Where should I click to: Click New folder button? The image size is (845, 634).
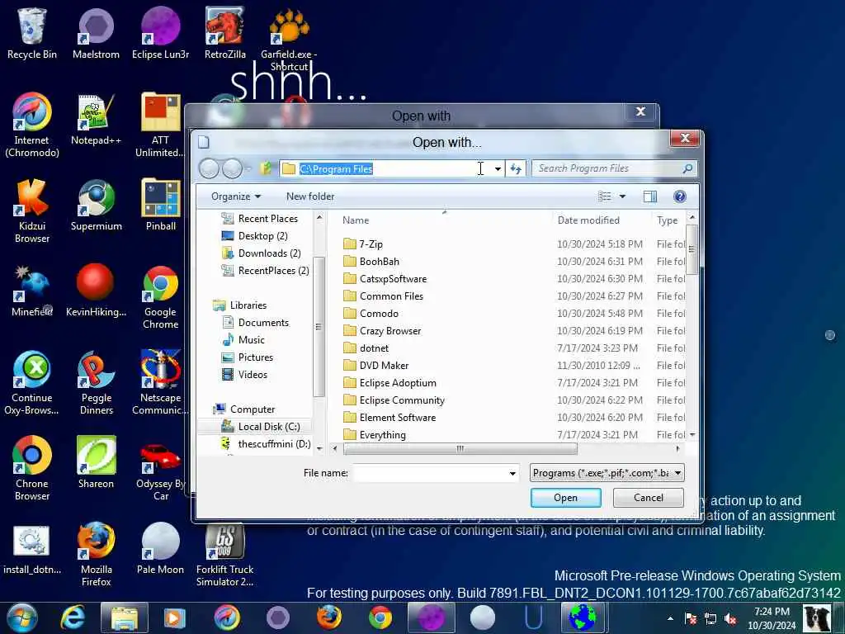[x=310, y=196]
